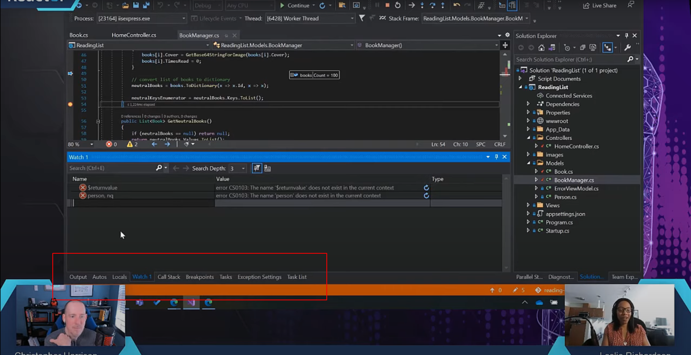Stop debugging with the red square icon
This screenshot has width=691, height=355.
387,5
